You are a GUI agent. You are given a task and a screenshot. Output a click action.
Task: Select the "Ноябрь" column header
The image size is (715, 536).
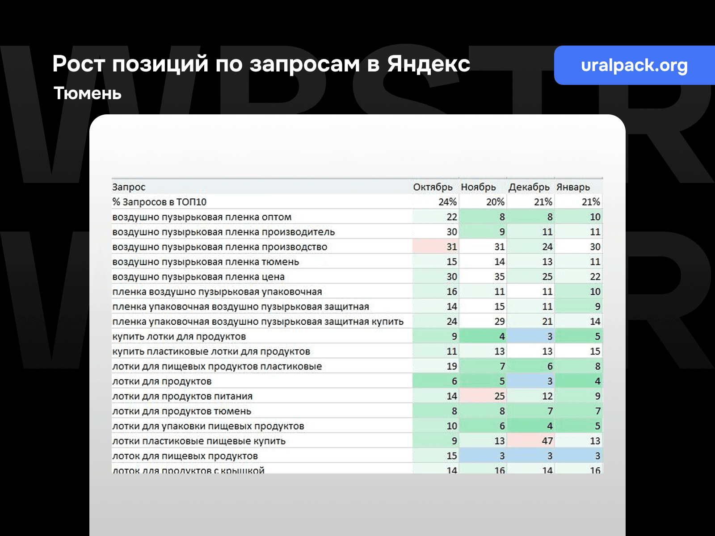[x=479, y=187]
